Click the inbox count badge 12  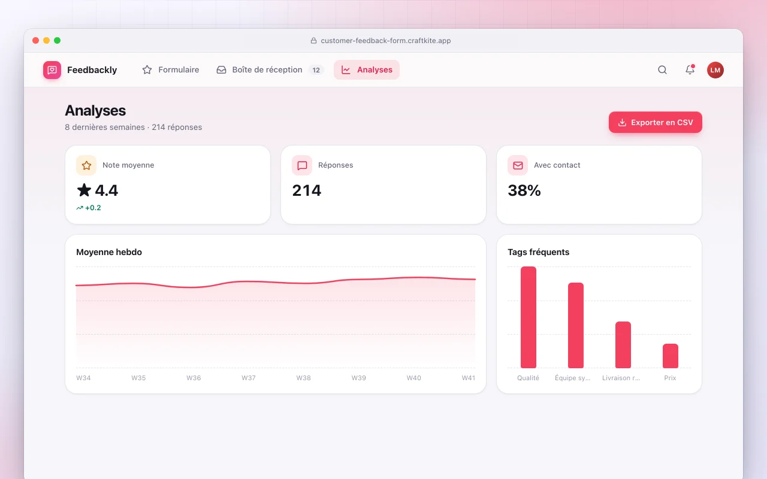pyautogui.click(x=316, y=70)
